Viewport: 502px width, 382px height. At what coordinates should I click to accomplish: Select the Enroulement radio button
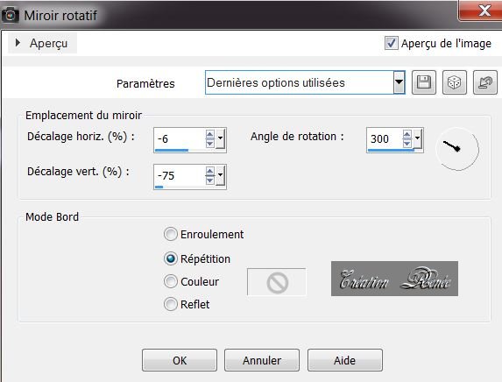coord(170,234)
